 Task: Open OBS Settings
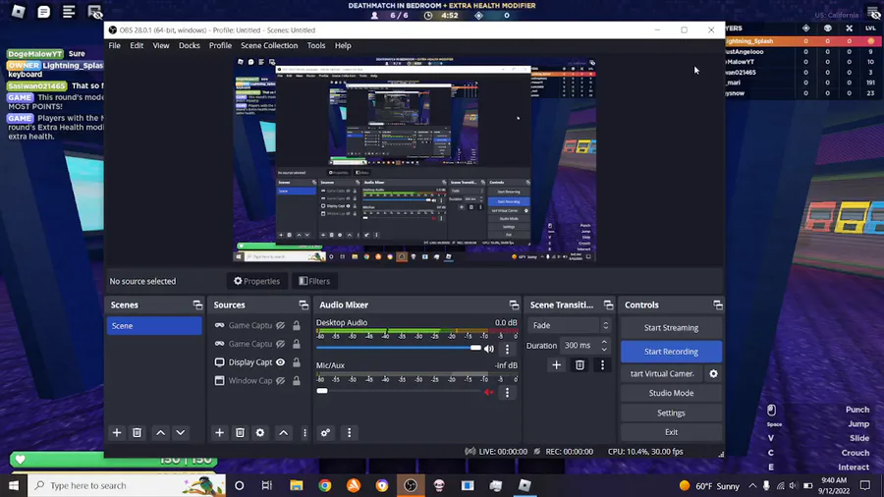(671, 413)
